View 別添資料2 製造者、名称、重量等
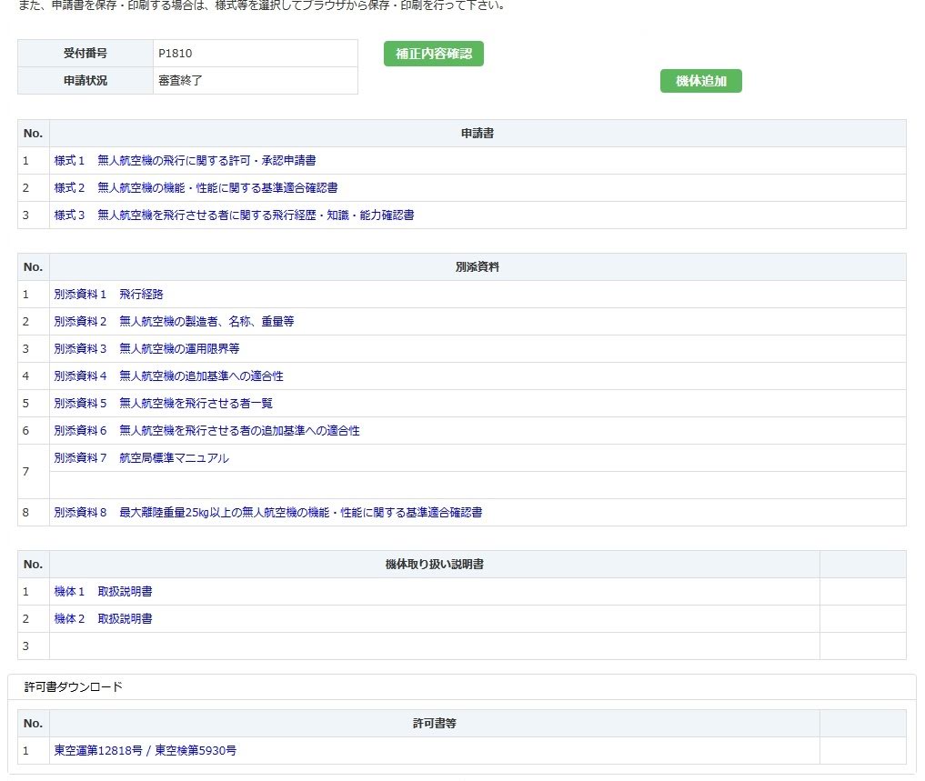The height and width of the screenshot is (781, 925). point(174,322)
